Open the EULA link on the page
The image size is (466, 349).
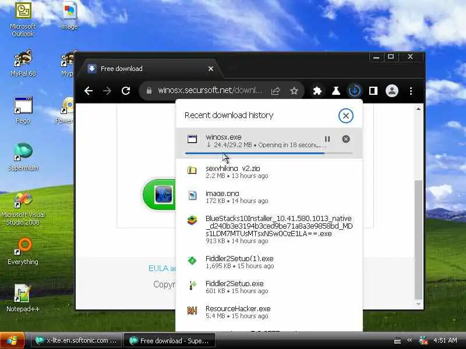[x=162, y=268]
